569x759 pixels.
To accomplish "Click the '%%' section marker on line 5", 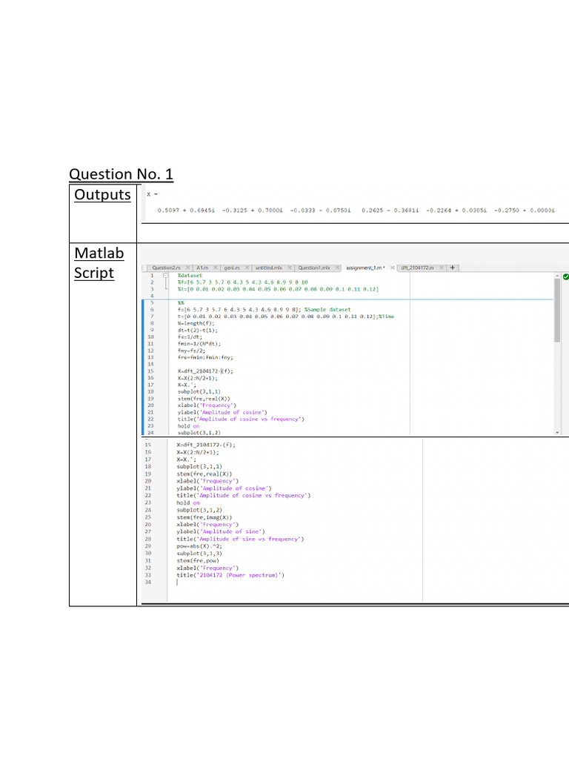I will pos(181,302).
